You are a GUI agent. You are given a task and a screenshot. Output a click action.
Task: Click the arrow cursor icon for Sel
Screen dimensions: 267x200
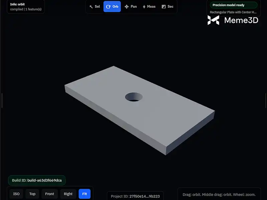point(91,7)
